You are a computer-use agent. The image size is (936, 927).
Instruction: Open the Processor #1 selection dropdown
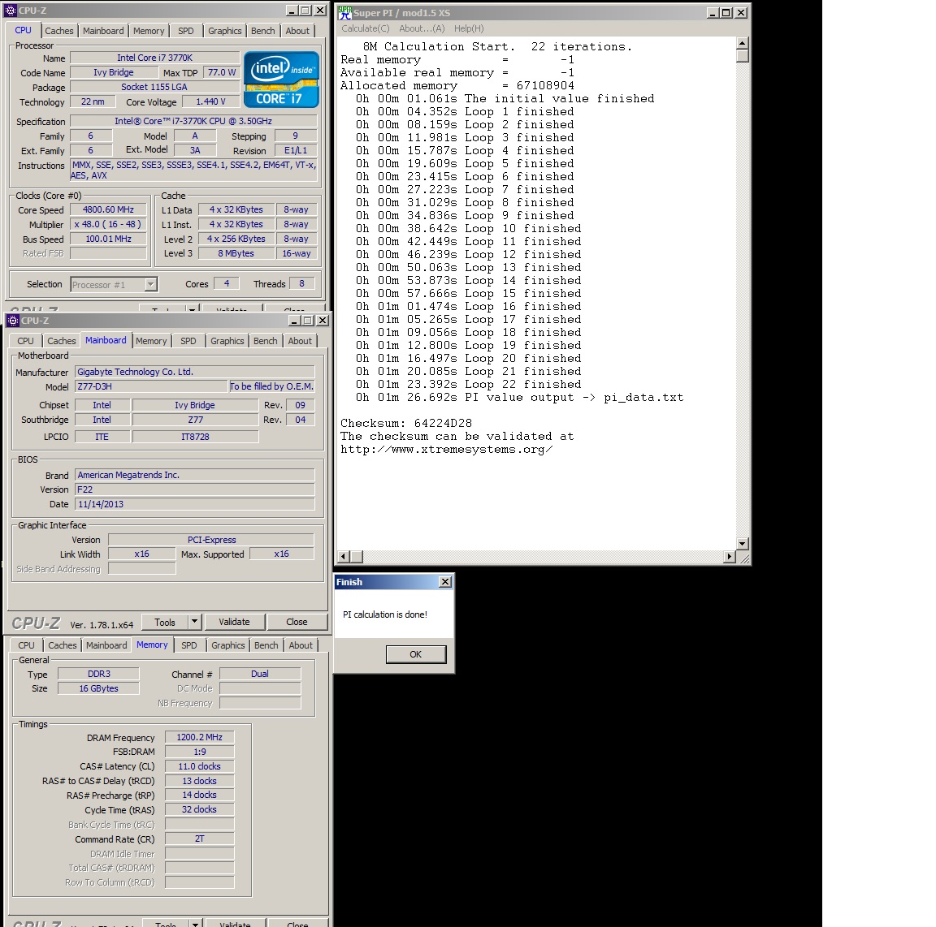(151, 285)
